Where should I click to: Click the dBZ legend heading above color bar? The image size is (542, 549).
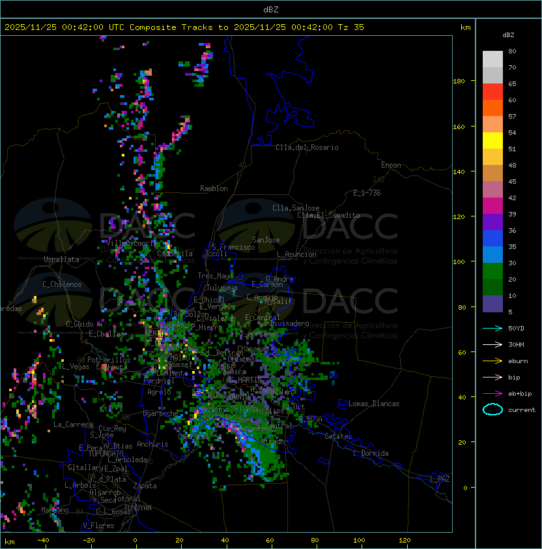click(x=508, y=35)
